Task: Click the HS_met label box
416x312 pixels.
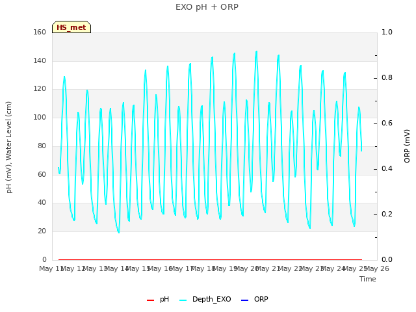Action: click(71, 27)
